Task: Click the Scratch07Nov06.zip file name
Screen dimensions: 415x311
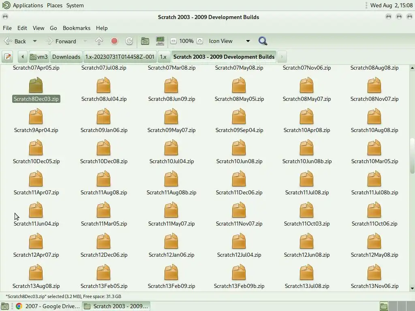Action: pyautogui.click(x=307, y=68)
